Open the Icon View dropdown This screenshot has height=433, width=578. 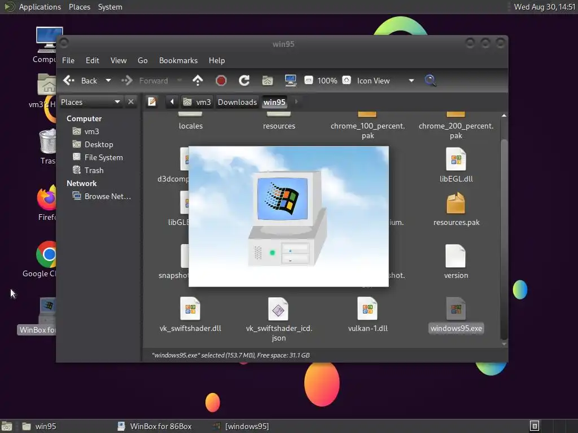[x=385, y=81]
